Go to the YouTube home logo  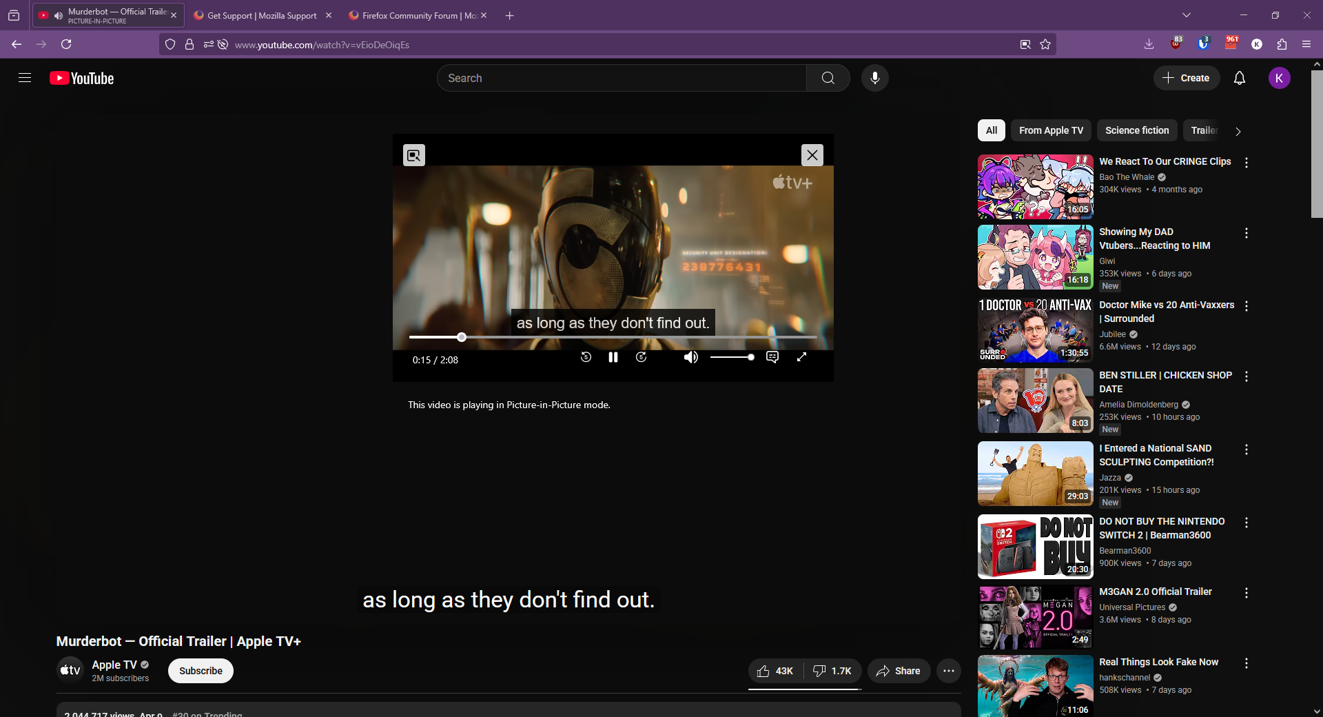(82, 78)
